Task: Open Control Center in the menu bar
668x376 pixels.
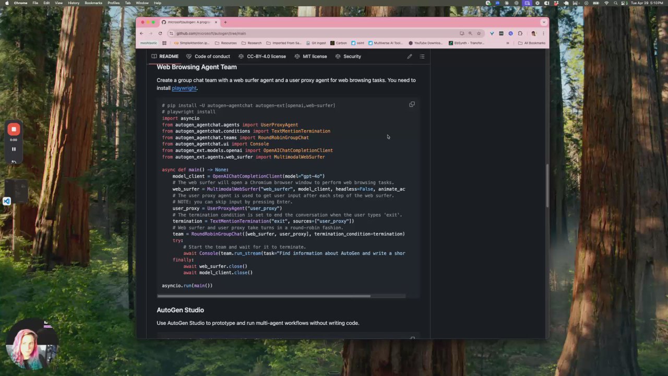Action: tap(623, 3)
